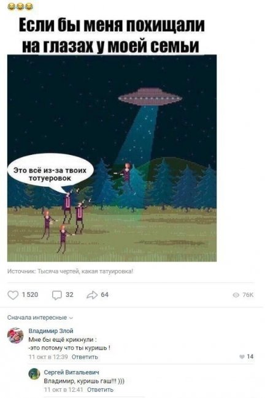Viewport: 265px width, 398px height.
Task: Open the Владимир Злой profile name link
Action: click(x=51, y=331)
